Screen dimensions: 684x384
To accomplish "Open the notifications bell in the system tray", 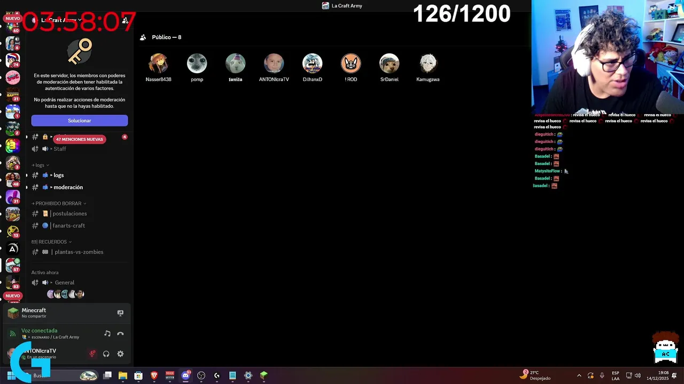I will pyautogui.click(x=674, y=375).
